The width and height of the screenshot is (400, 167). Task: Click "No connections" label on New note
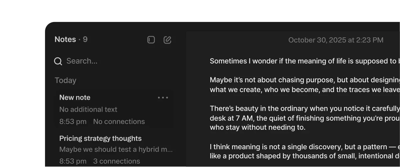pos(119,122)
